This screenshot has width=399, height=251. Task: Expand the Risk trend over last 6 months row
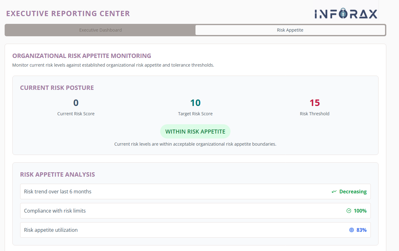(x=195, y=191)
